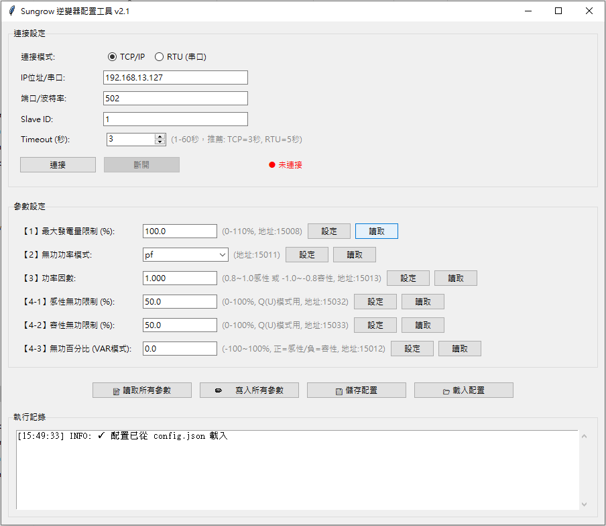Click 讀取 for 感性無功限制
Screen dimensions: 606x526
coord(423,302)
